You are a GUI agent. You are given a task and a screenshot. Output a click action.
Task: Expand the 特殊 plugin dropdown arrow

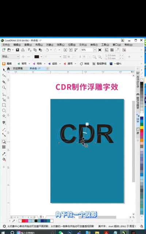pos(45,64)
